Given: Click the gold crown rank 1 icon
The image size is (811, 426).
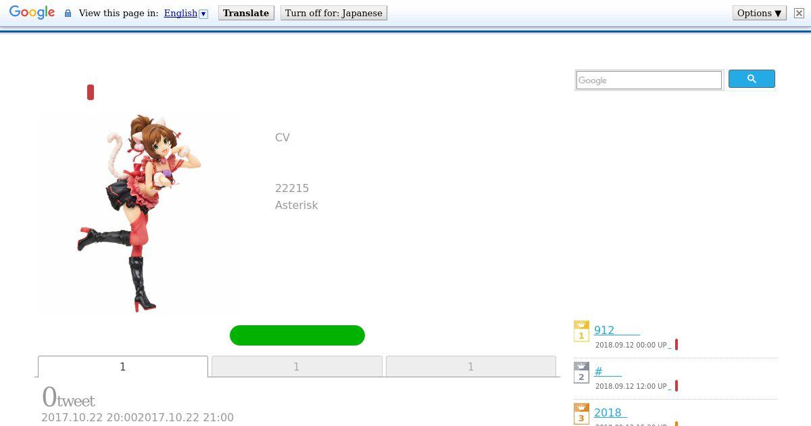Looking at the screenshot, I should 581,331.
